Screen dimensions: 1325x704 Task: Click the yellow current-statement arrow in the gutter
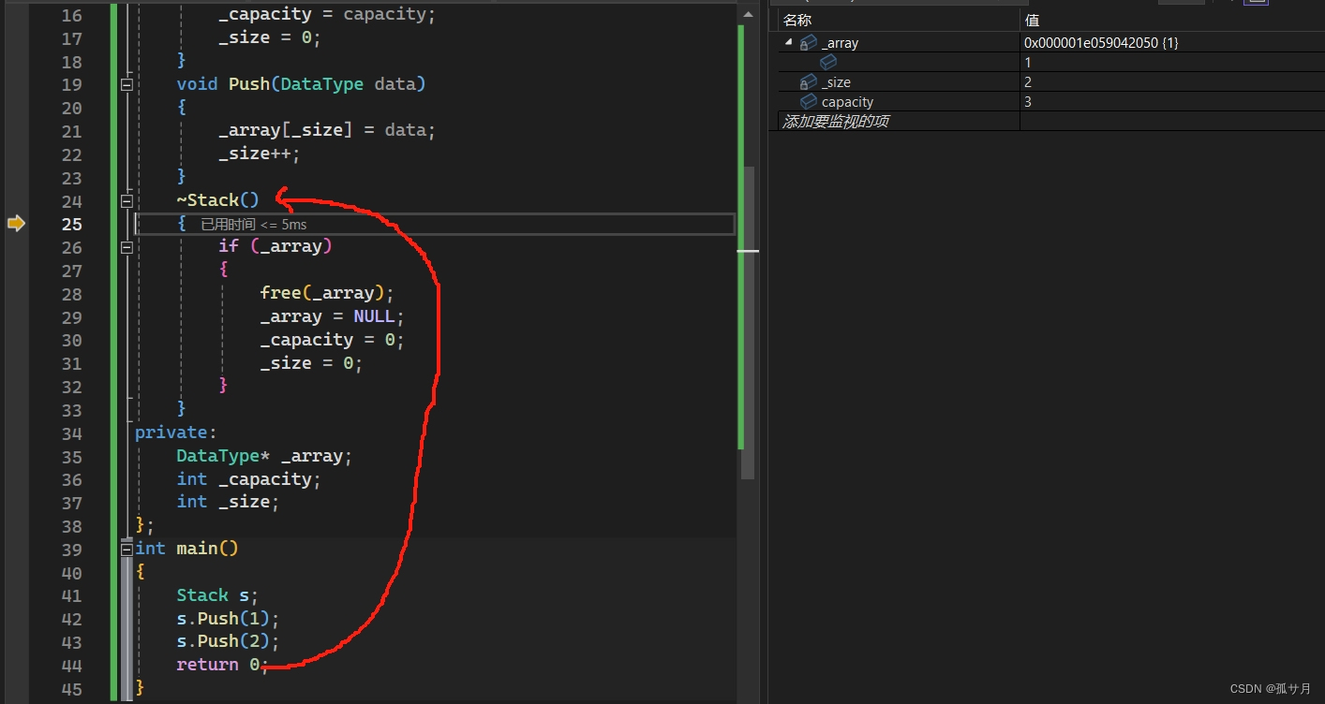click(x=16, y=223)
